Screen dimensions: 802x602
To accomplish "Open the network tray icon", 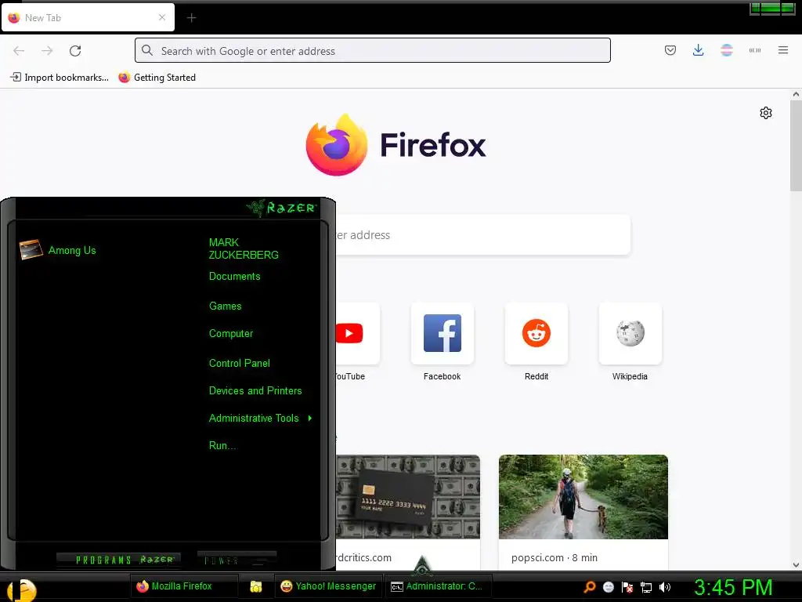I will pyautogui.click(x=646, y=587).
